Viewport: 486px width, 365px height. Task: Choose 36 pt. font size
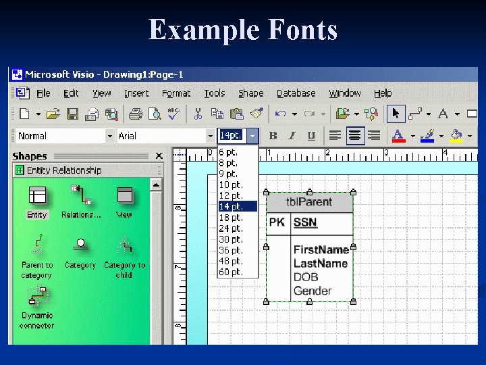pyautogui.click(x=238, y=250)
